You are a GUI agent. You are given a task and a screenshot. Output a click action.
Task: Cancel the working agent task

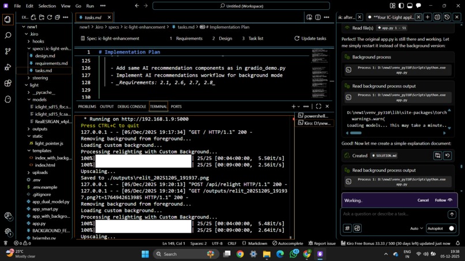(423, 201)
